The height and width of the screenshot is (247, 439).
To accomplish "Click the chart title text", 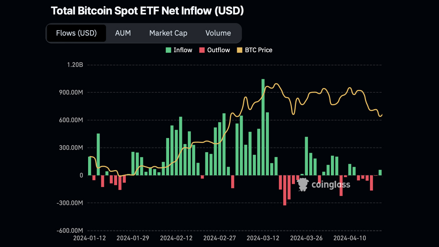I will (147, 11).
